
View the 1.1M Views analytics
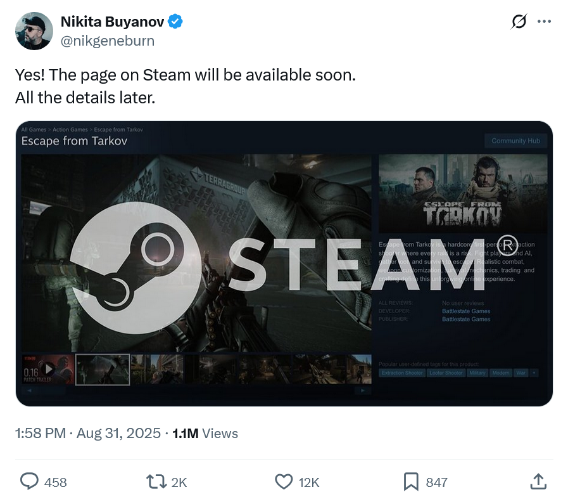(205, 433)
